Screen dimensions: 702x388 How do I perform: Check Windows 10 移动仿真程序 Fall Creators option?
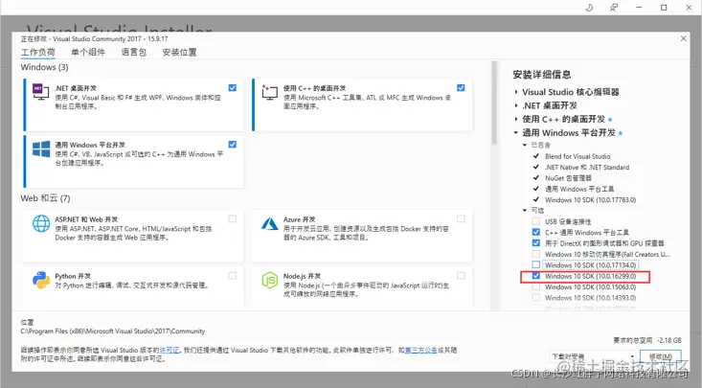point(536,254)
